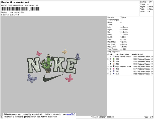Click the 'Code' column header
Screen dimensions: 154x119
(134, 54)
